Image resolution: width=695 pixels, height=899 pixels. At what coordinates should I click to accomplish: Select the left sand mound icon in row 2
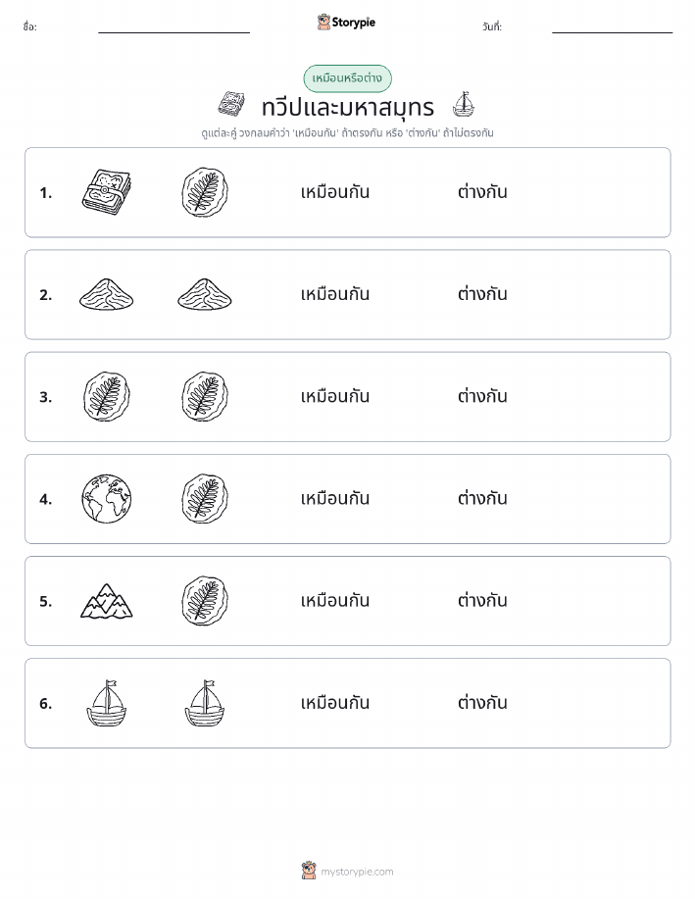(107, 294)
